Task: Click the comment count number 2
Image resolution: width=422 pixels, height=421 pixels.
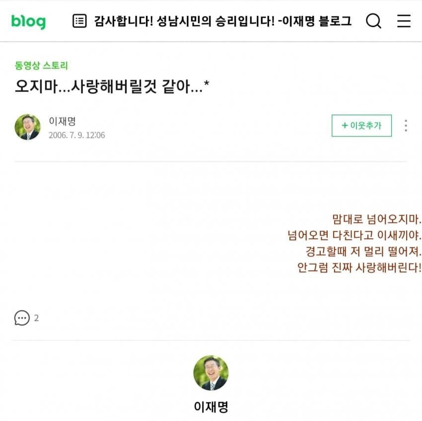Action: click(x=36, y=319)
